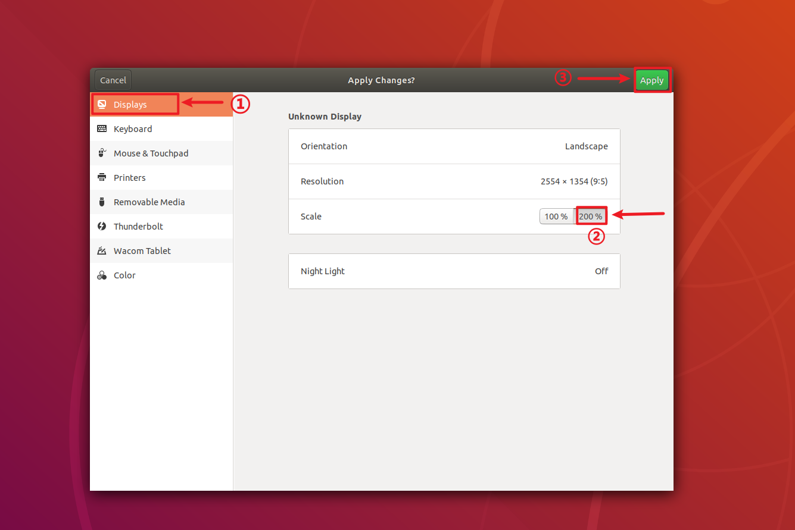Click the Scale label
Screen dimensions: 795x530
click(311, 217)
